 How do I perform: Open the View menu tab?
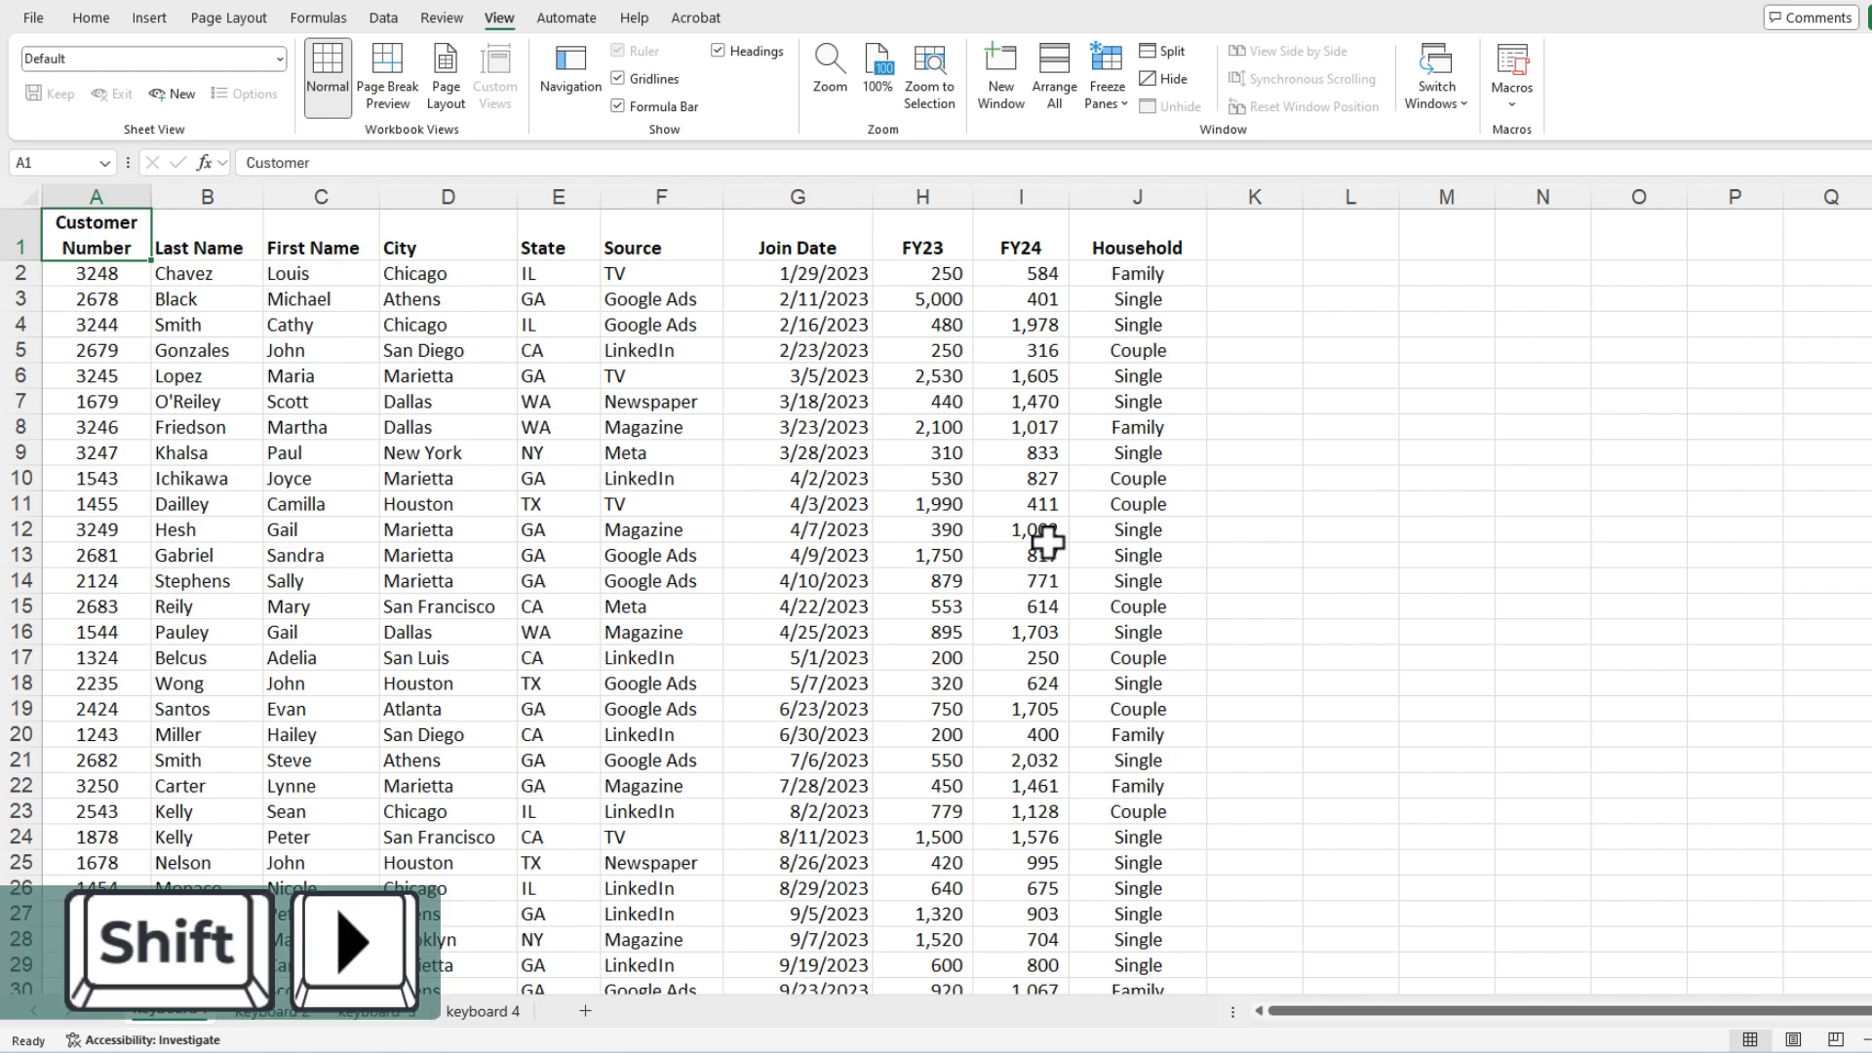(499, 17)
